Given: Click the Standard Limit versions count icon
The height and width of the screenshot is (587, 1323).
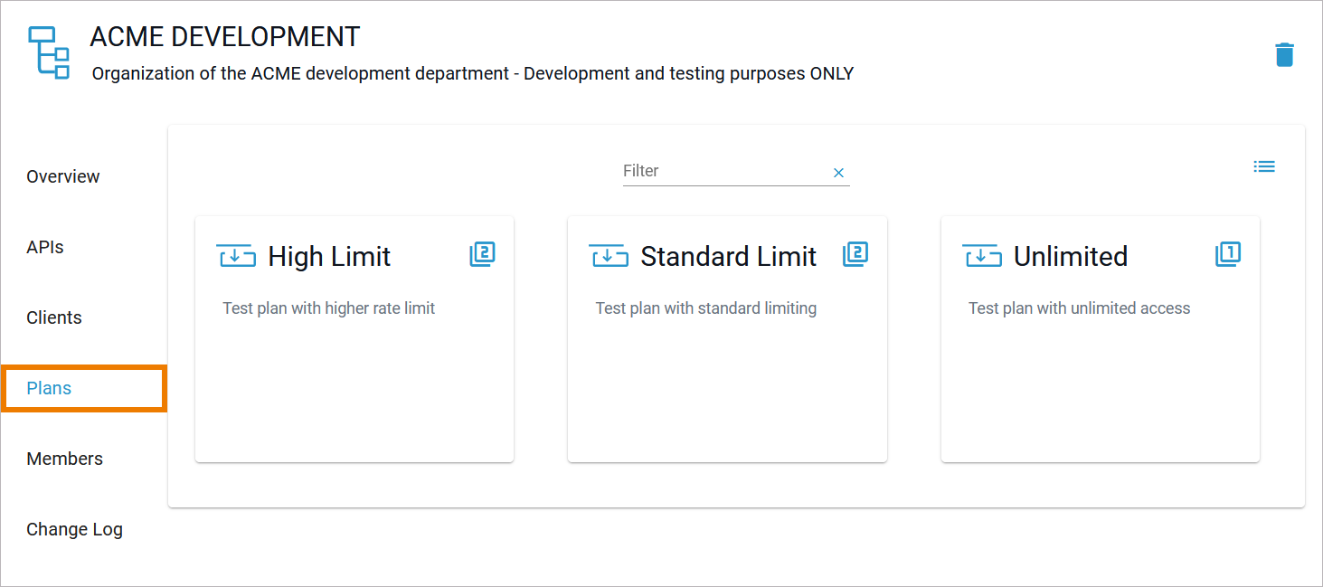Looking at the screenshot, I should pos(855,254).
